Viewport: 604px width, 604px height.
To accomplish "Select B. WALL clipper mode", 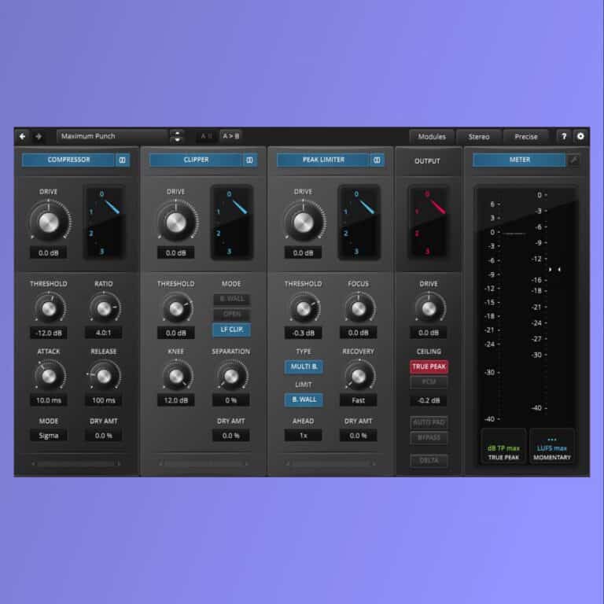I will coord(232,299).
